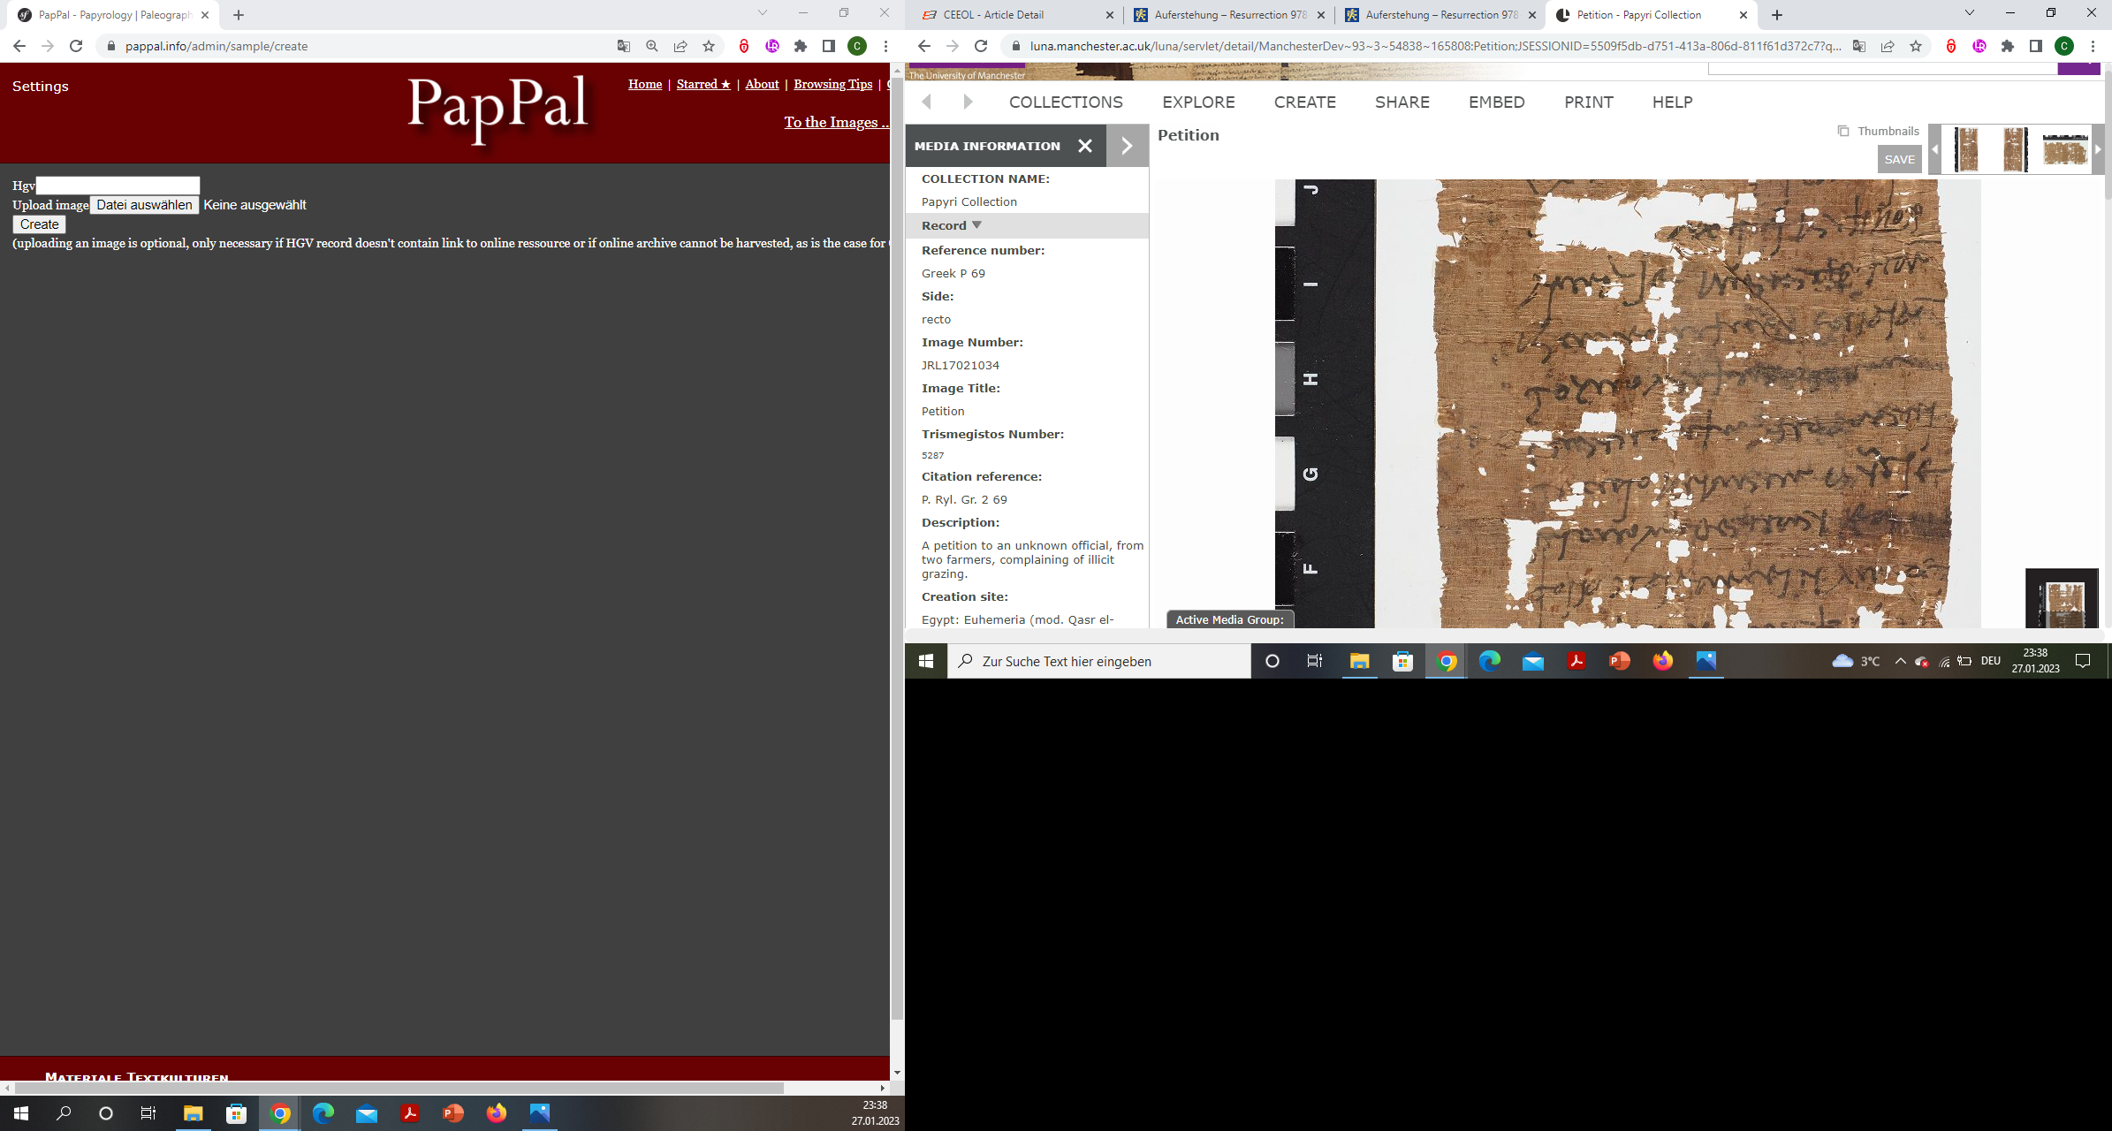
Task: Click weather 3°C widget in tray
Action: tap(1856, 661)
